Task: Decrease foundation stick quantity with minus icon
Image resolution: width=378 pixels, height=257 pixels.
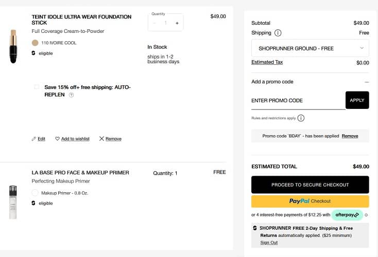Action: 154,23
